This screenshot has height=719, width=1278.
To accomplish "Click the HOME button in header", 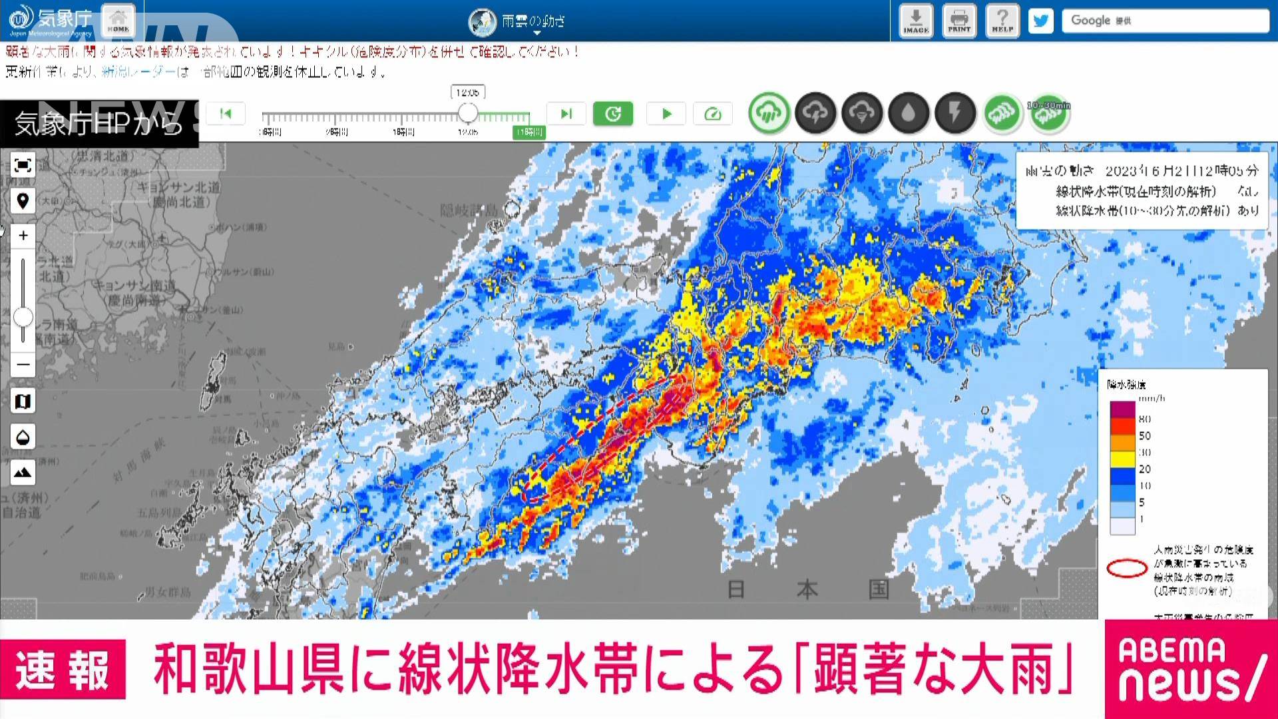I will [118, 21].
